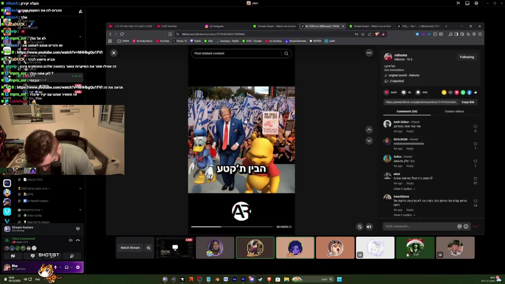Image resolution: width=505 pixels, height=284 pixels.
Task: Like Amit Shiber's comment
Action: point(475,127)
